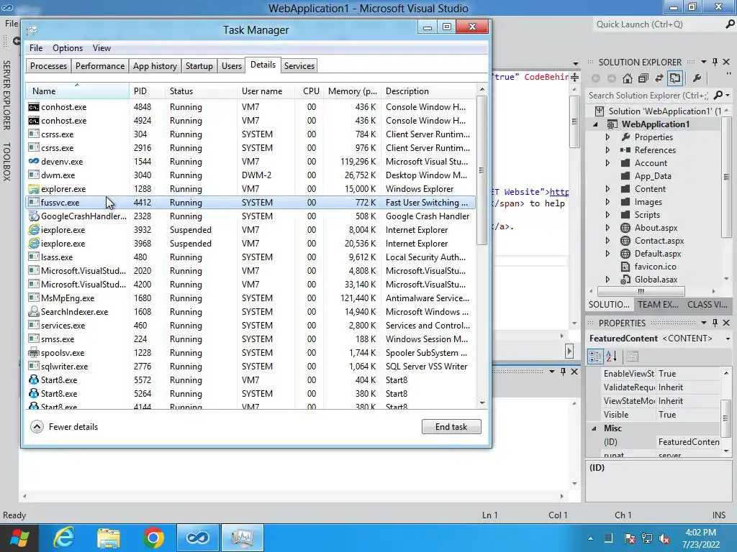Click Fewer details in Task Manager
The width and height of the screenshot is (737, 552).
tap(64, 427)
